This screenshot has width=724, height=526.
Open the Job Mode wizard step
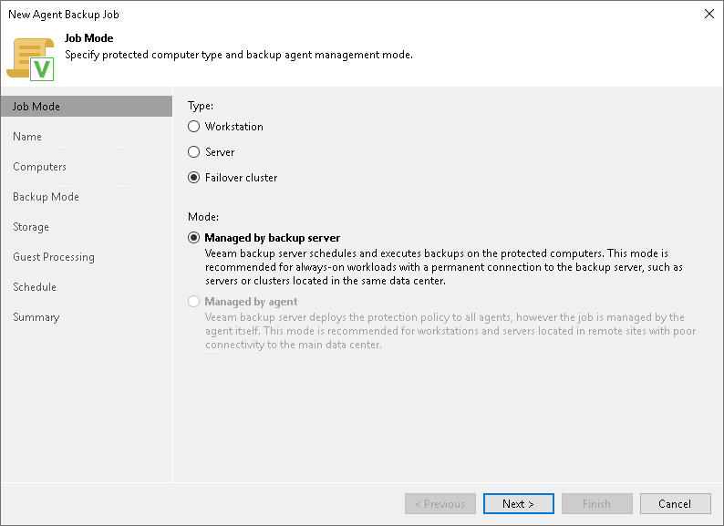(87, 107)
